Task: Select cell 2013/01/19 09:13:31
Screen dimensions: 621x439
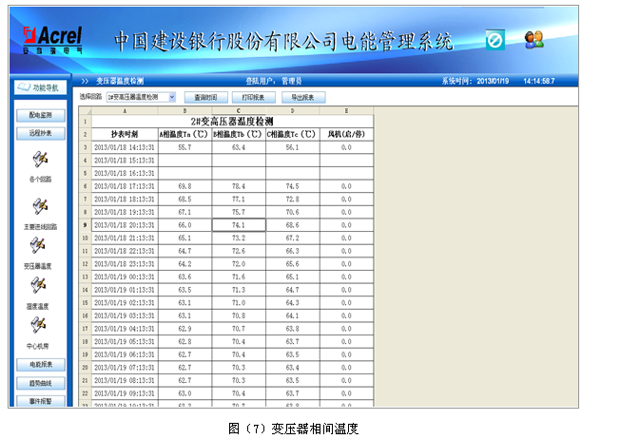Action: click(125, 393)
